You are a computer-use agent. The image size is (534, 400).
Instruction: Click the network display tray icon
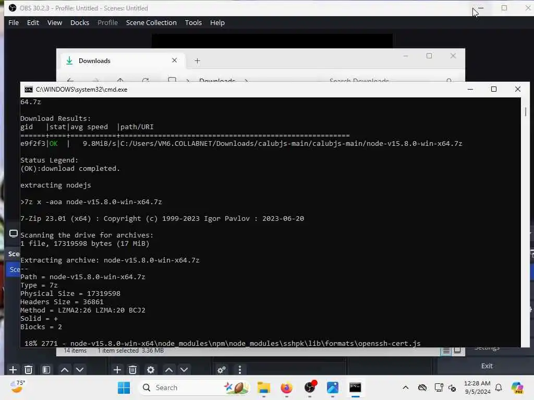tap(439, 387)
